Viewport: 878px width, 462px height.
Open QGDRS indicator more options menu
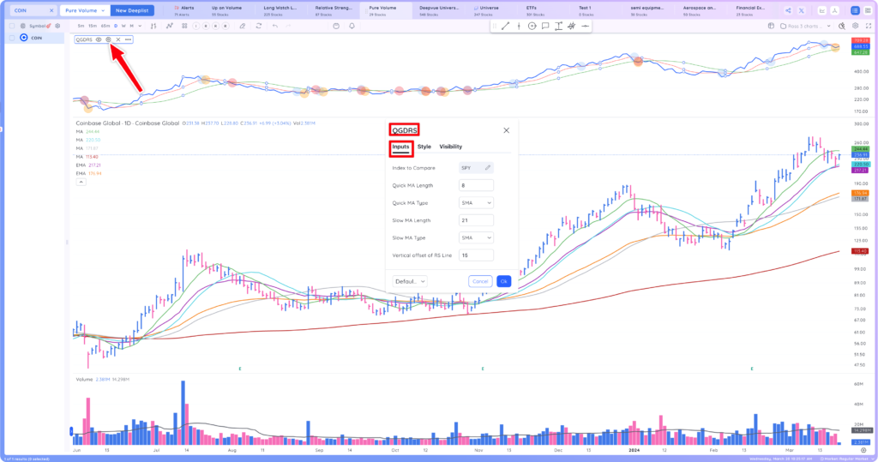[129, 39]
